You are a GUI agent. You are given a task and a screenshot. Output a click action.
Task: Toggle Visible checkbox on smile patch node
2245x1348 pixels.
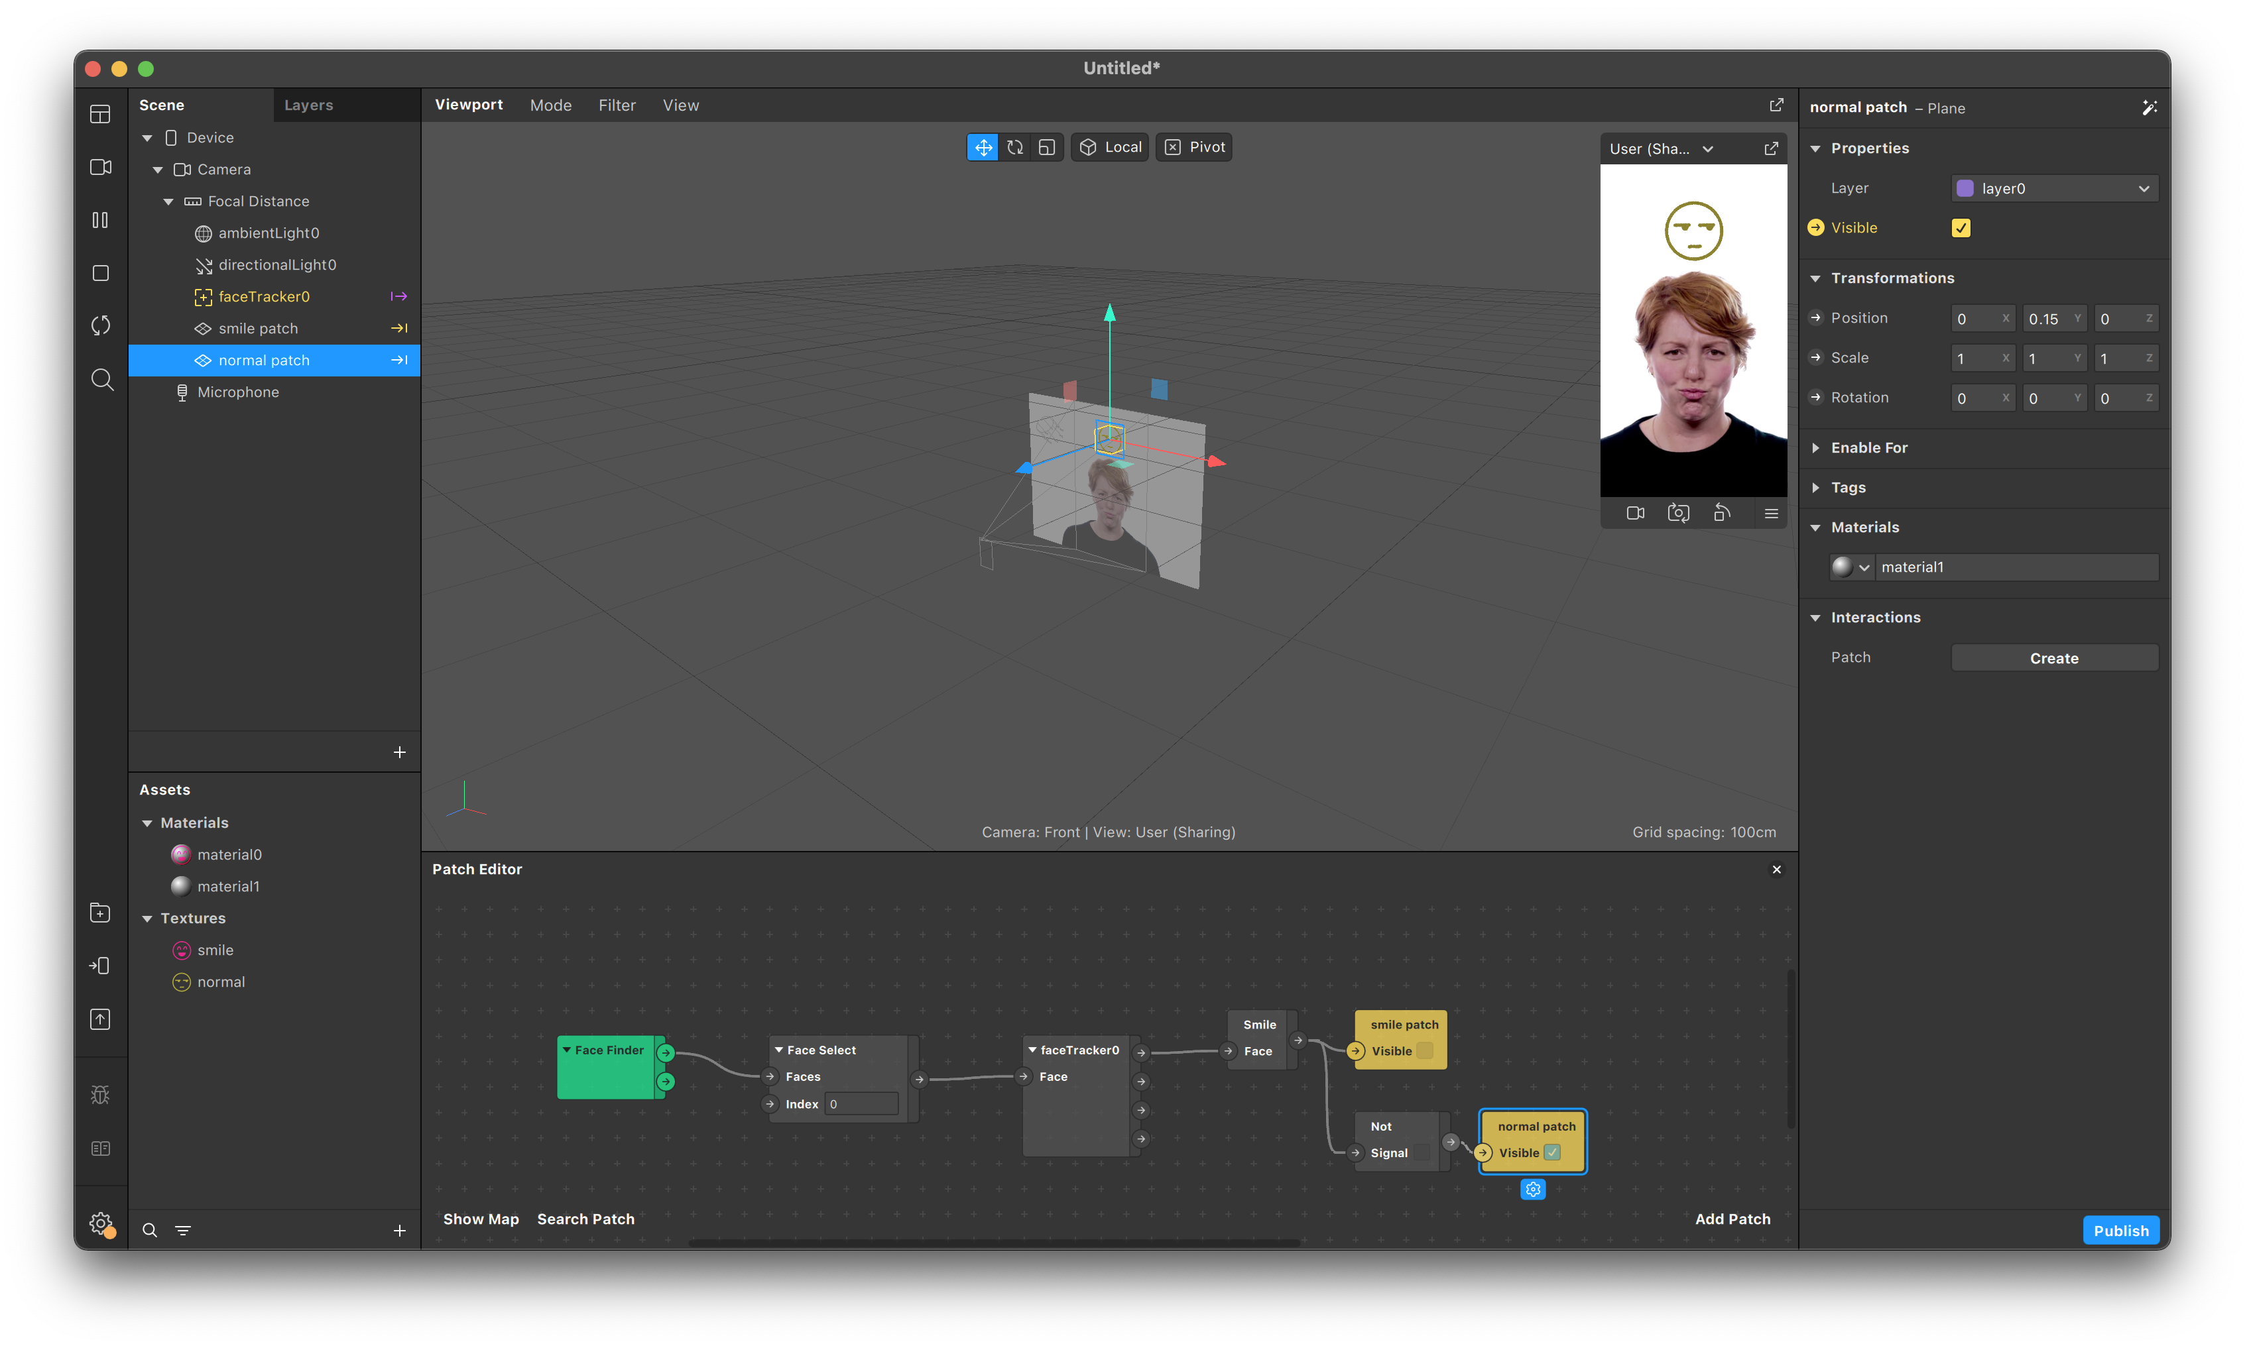pos(1425,1051)
